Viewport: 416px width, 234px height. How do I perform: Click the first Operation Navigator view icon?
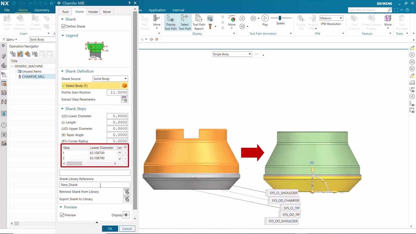pos(13,54)
